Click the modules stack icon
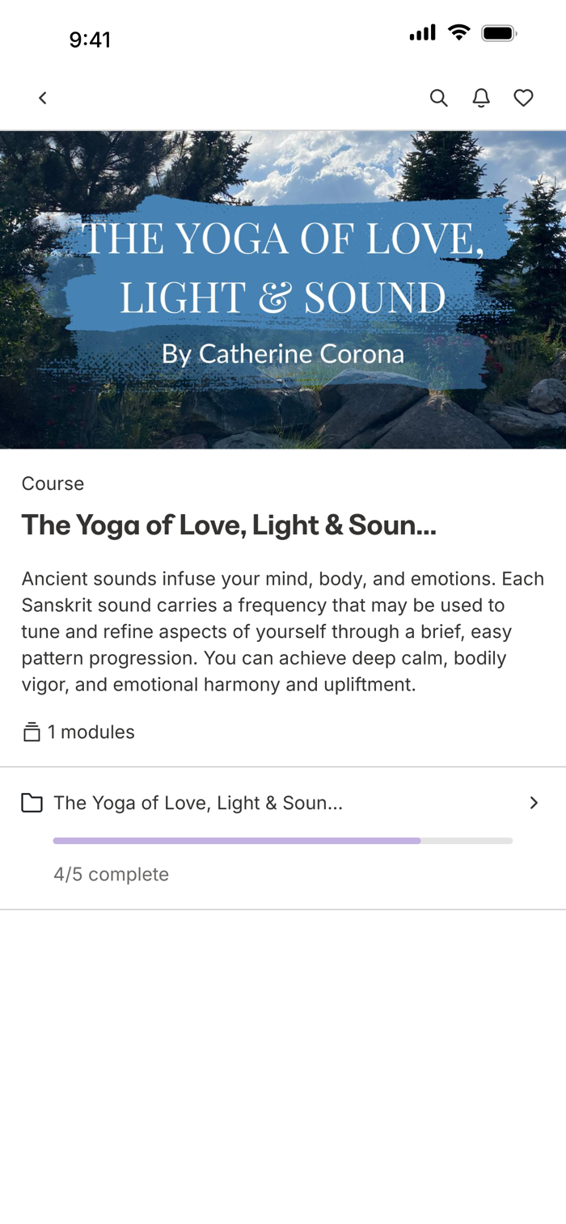This screenshot has width=566, height=1224. coord(32,732)
